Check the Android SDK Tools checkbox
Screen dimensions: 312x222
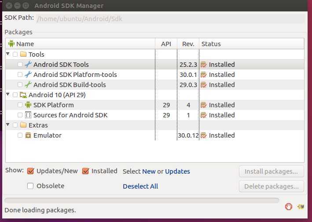click(20, 64)
